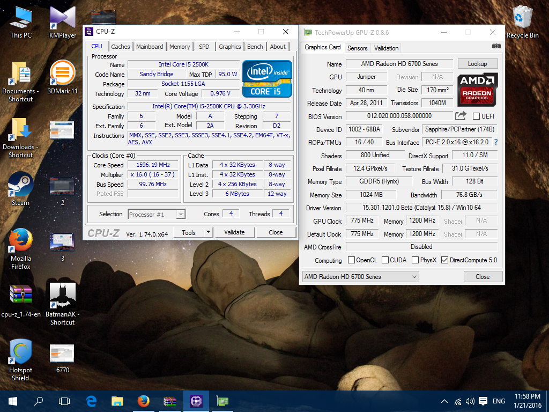This screenshot has height=412, width=549.
Task: Select the CPU tab in CPU-Z
Action: (x=97, y=46)
